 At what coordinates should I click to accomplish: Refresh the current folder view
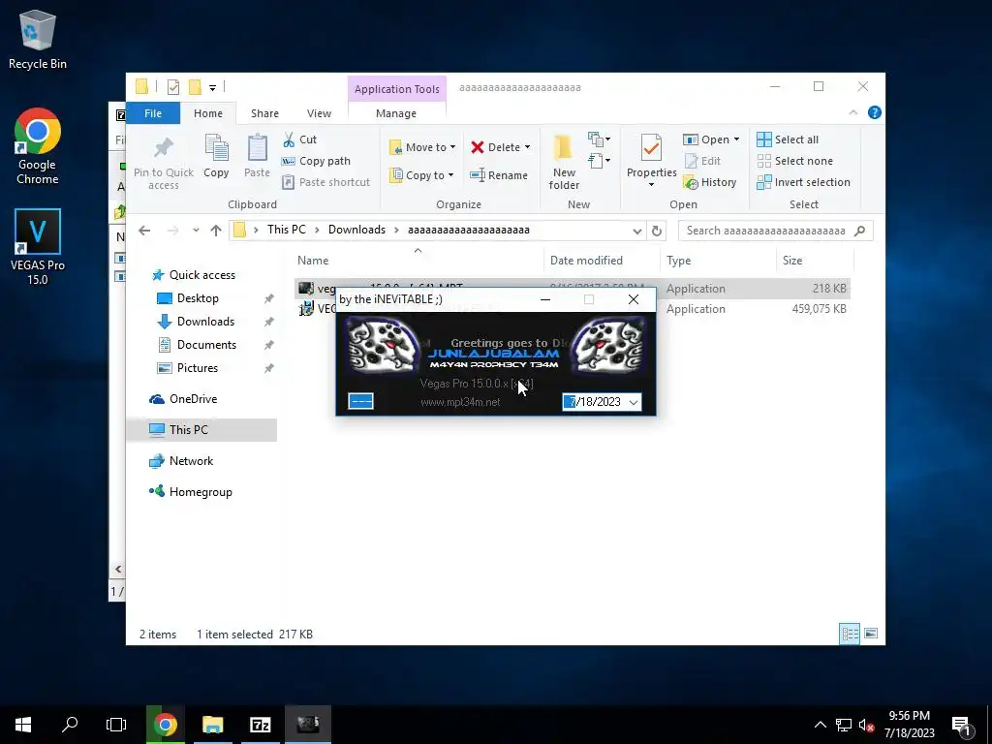pyautogui.click(x=657, y=231)
